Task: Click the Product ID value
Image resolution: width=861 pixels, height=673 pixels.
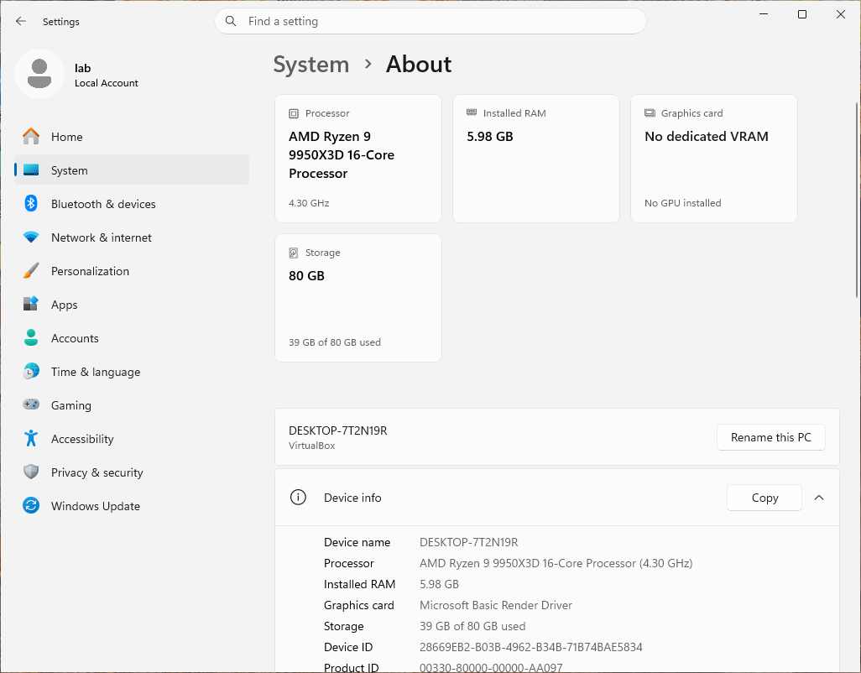Action: pyautogui.click(x=491, y=667)
